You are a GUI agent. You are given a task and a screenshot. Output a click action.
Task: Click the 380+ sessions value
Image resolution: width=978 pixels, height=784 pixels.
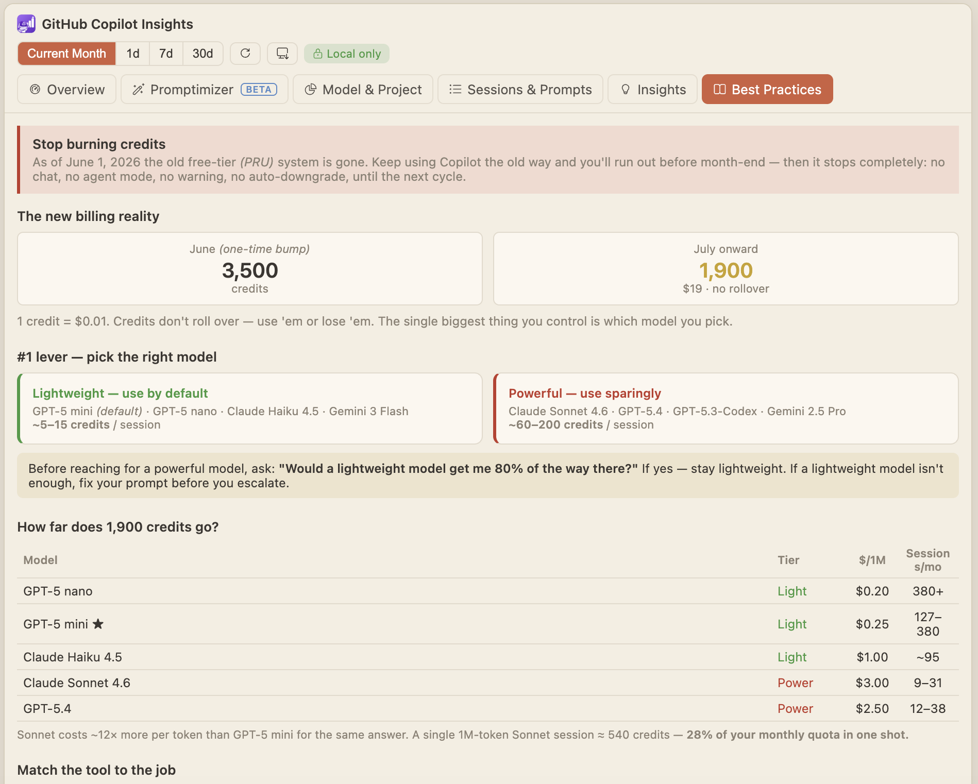coord(928,591)
